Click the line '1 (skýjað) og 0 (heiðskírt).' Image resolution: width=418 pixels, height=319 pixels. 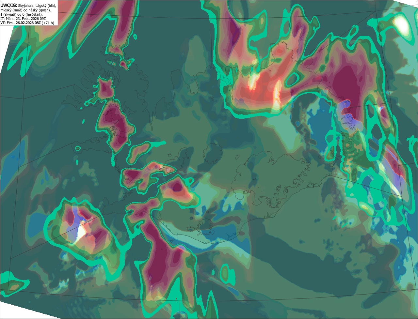(21, 14)
